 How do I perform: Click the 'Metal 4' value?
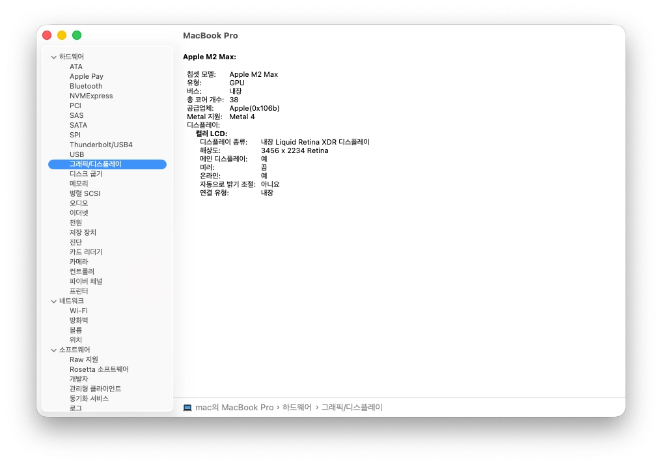(242, 117)
